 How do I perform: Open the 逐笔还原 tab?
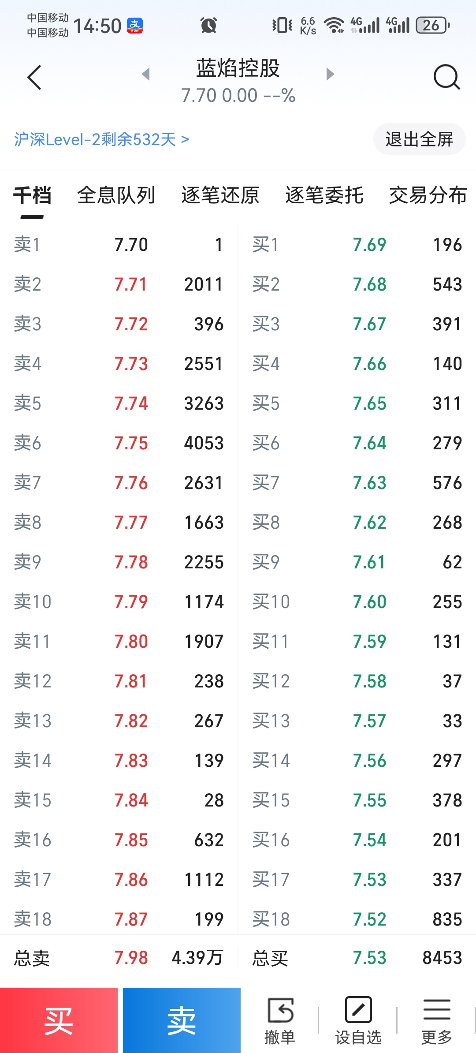[x=220, y=195]
